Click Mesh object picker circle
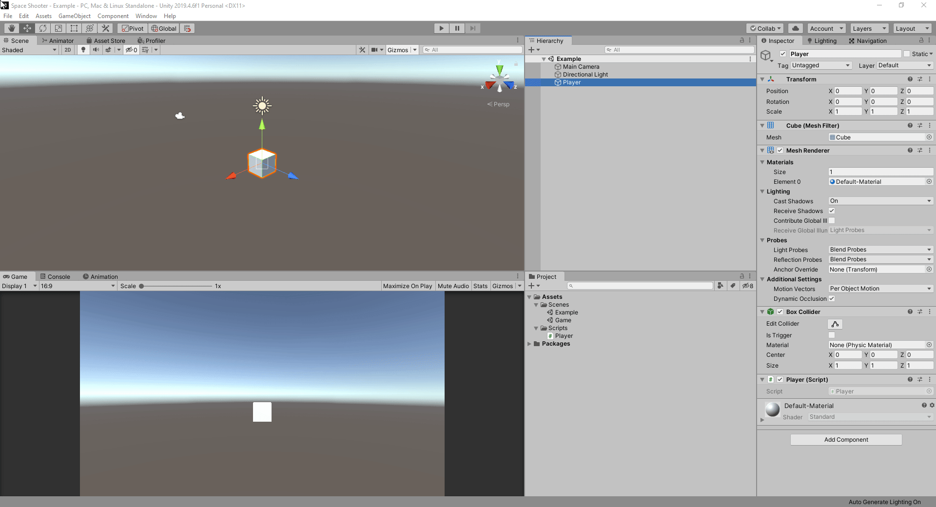The height and width of the screenshot is (507, 936). [929, 137]
